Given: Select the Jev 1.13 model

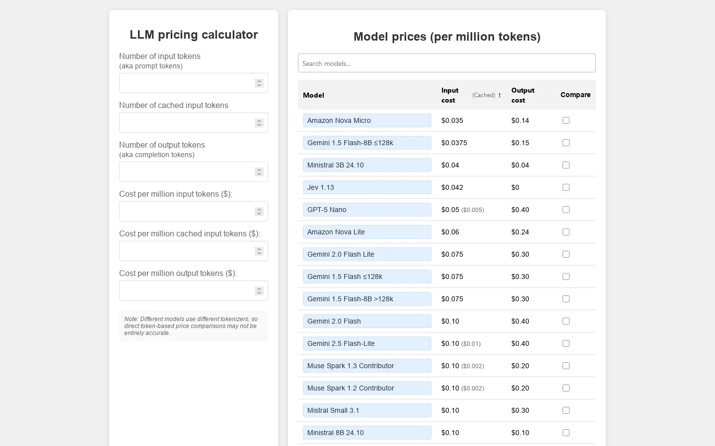Looking at the screenshot, I should pyautogui.click(x=367, y=187).
